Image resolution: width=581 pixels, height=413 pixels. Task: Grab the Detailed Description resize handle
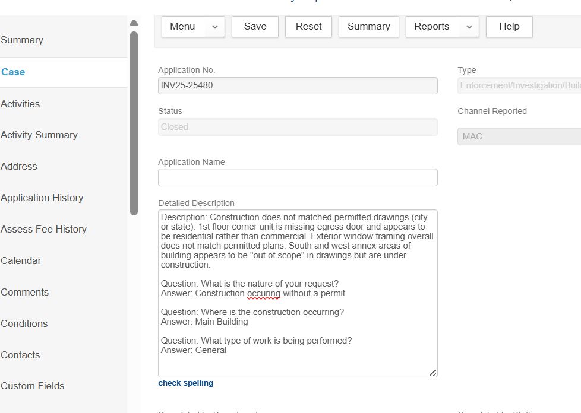tap(433, 373)
